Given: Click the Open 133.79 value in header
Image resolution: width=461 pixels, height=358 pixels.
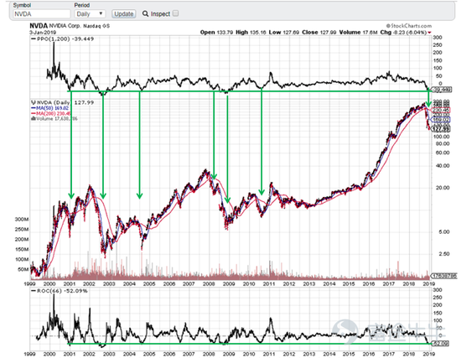Looking at the screenshot, I should 216,33.
